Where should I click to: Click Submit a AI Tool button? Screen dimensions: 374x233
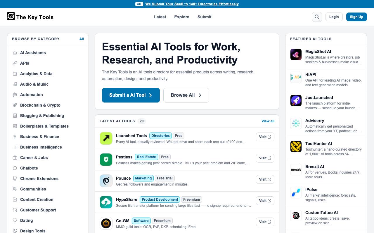(x=131, y=95)
